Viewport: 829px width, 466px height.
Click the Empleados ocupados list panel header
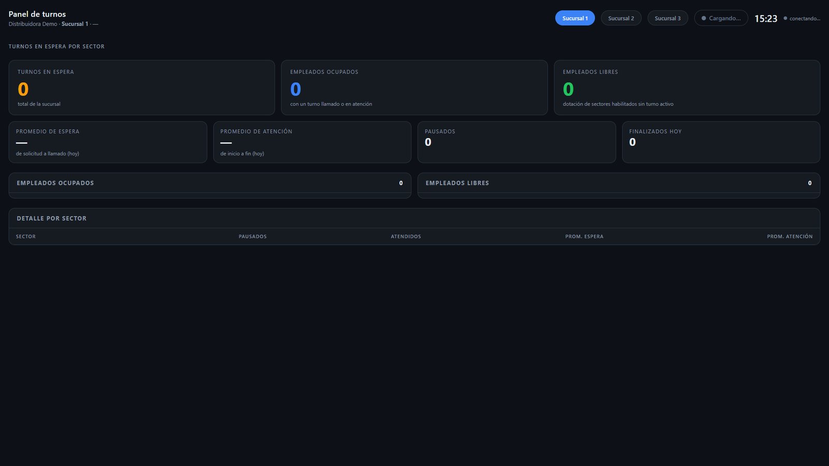210,183
